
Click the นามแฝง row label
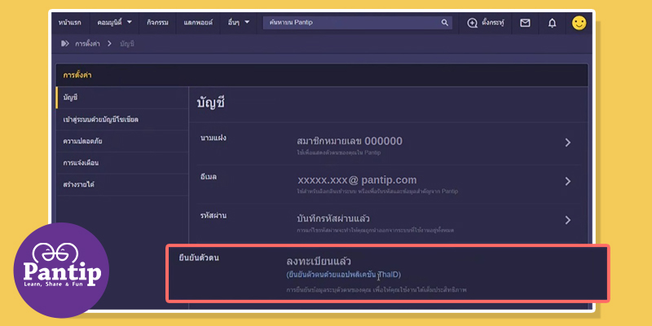(214, 138)
